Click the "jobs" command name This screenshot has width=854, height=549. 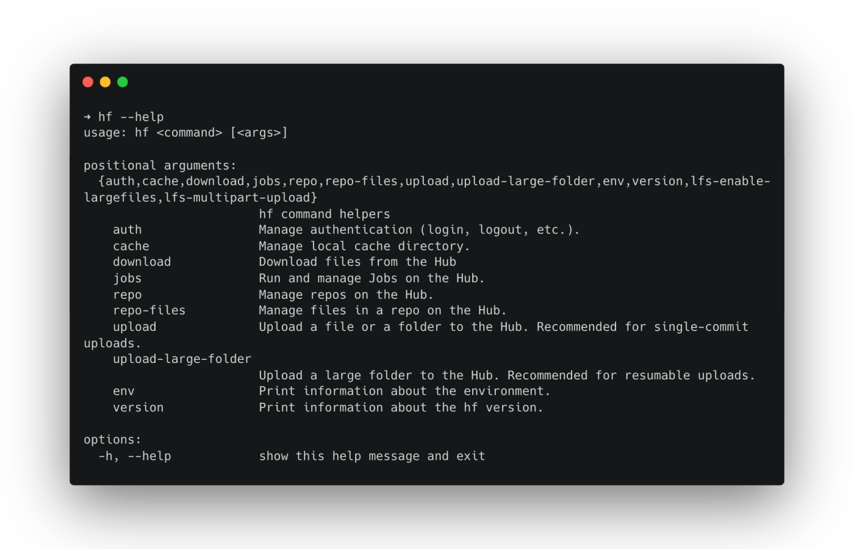[127, 278]
